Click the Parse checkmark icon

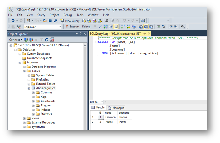click(100, 27)
